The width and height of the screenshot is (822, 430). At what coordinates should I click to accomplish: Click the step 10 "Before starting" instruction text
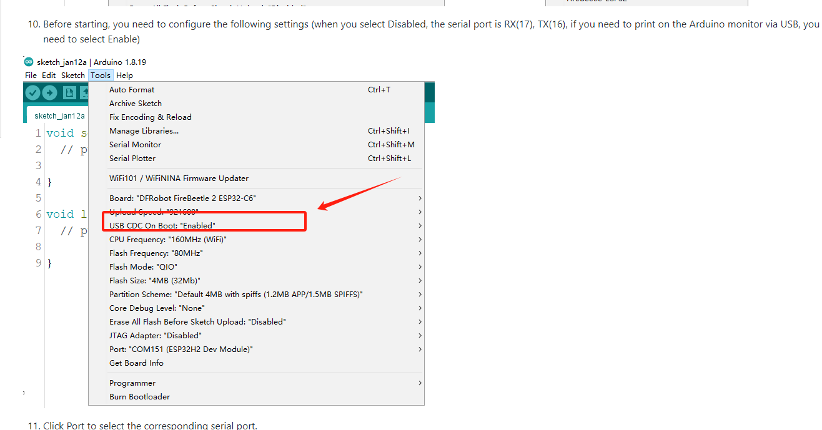click(x=431, y=24)
